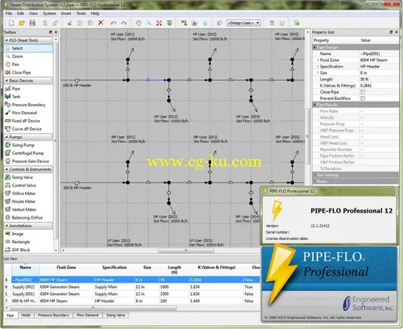Toggle the Prevent Backflow checkbox
This screenshot has width=403, height=329.
click(363, 98)
